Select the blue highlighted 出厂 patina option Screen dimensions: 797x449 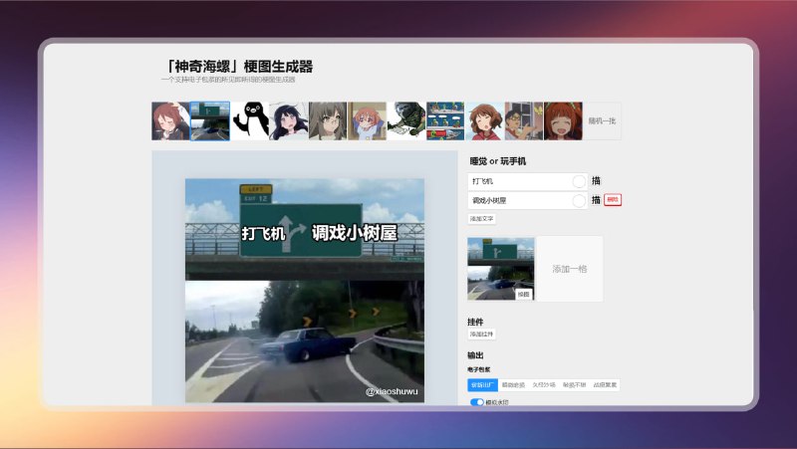tap(482, 385)
